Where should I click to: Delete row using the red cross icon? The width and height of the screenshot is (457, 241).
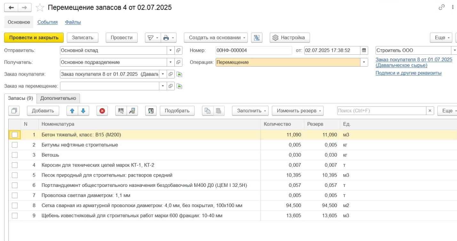coord(102,111)
